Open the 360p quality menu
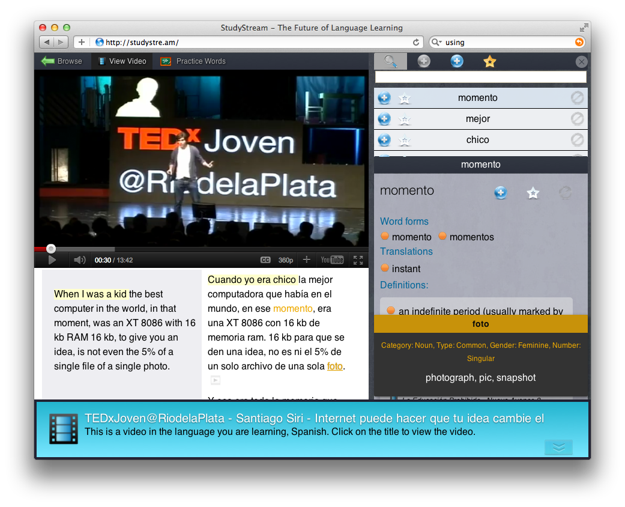 (285, 260)
